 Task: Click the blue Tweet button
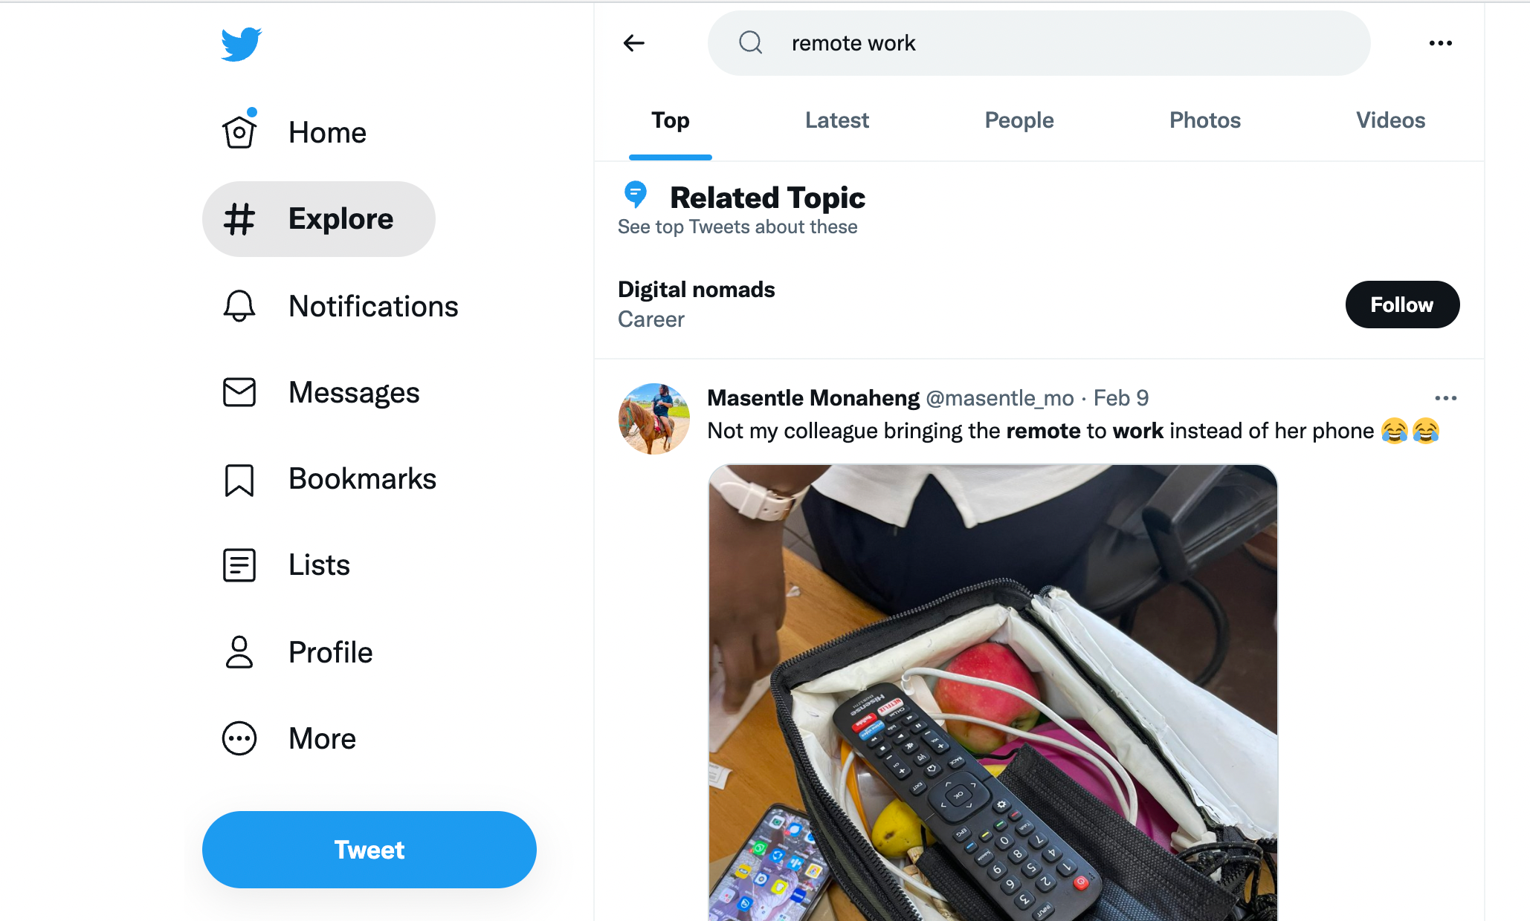point(369,850)
